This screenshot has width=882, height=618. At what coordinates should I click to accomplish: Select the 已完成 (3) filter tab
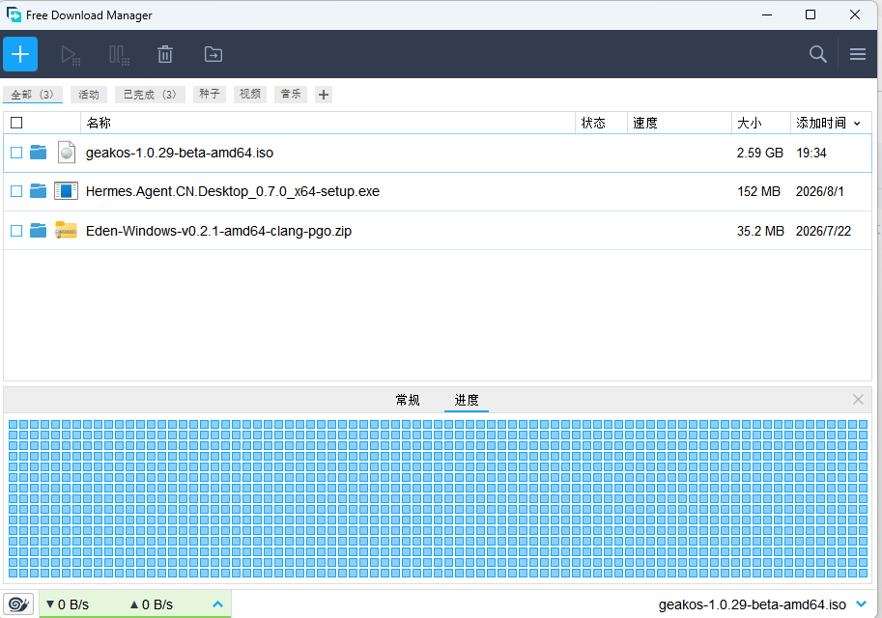[x=150, y=95]
